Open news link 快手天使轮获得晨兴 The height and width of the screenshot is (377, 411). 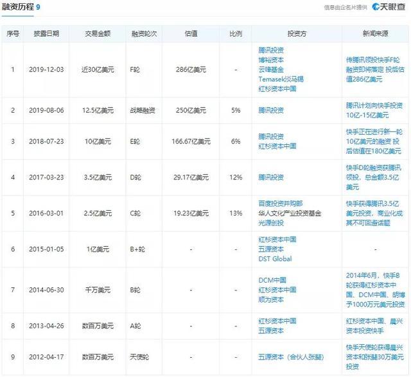(374, 357)
